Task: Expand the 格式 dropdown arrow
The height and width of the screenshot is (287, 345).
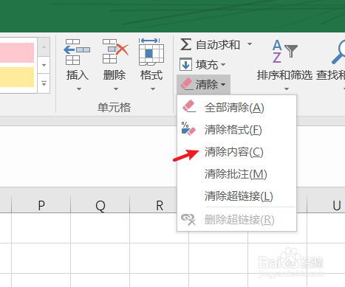Action: pyautogui.click(x=153, y=89)
